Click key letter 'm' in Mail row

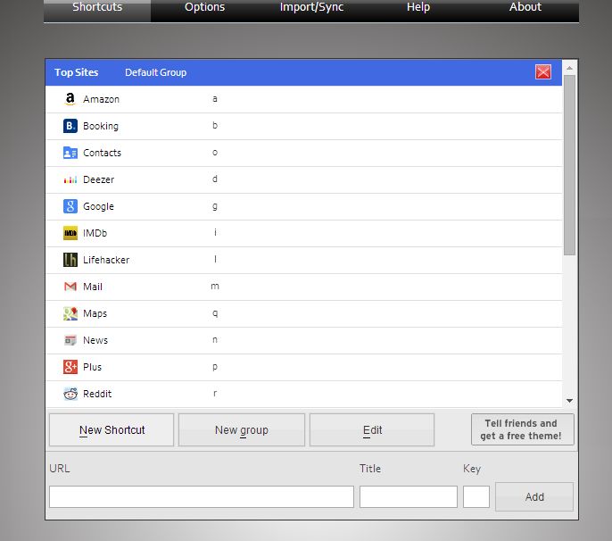click(215, 287)
